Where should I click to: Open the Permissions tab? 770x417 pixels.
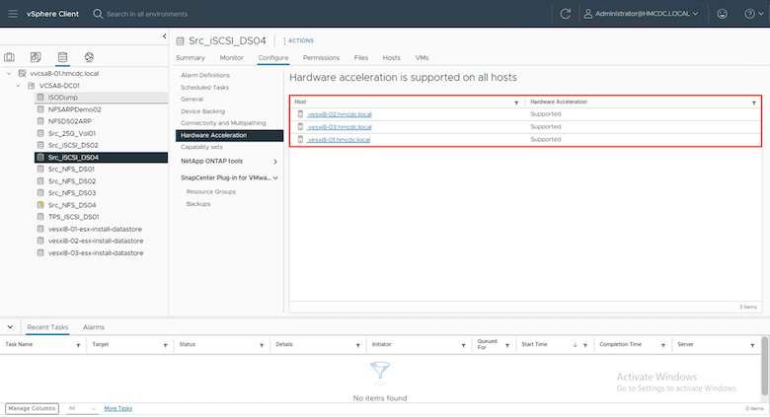[321, 58]
